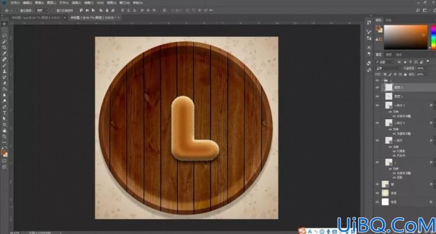Click the rainbow hue slider strip

[434, 38]
